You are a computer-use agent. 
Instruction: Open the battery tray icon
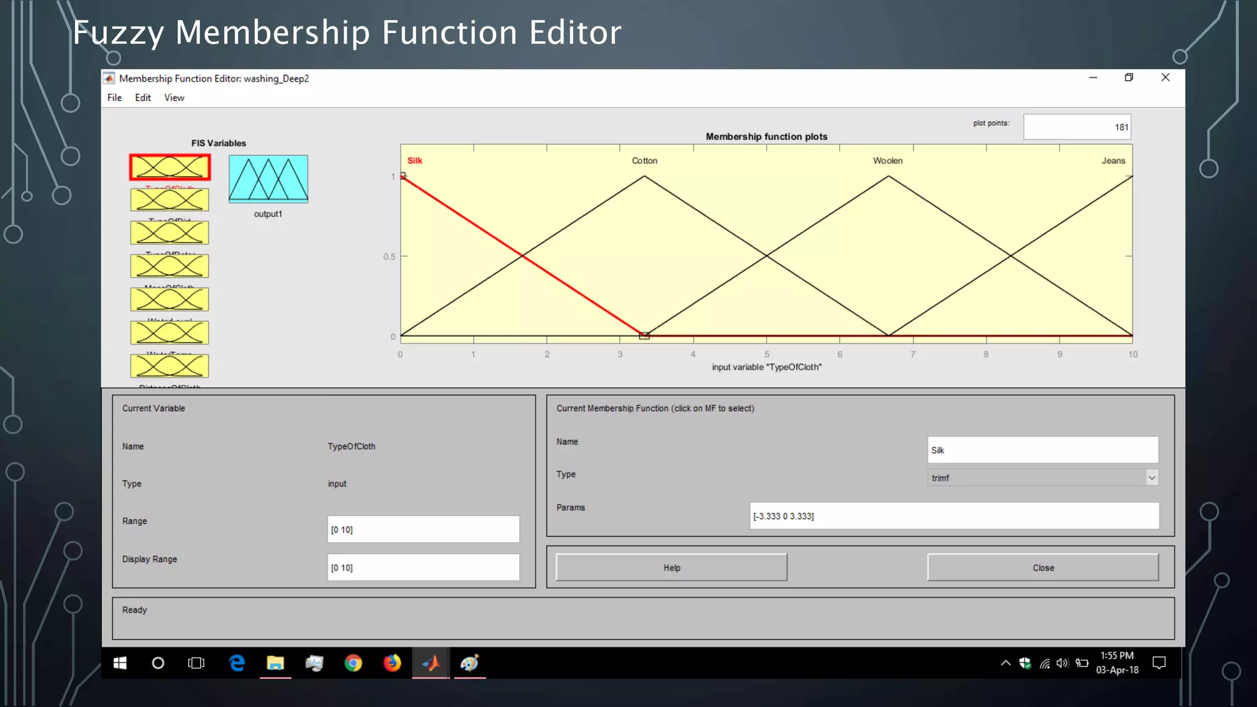point(1082,663)
